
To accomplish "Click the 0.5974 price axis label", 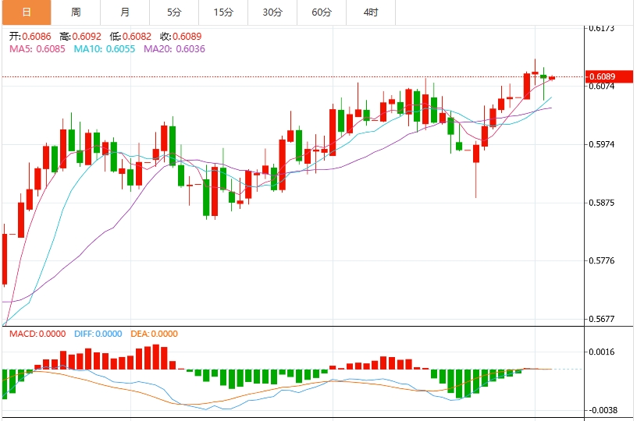I will (602, 144).
